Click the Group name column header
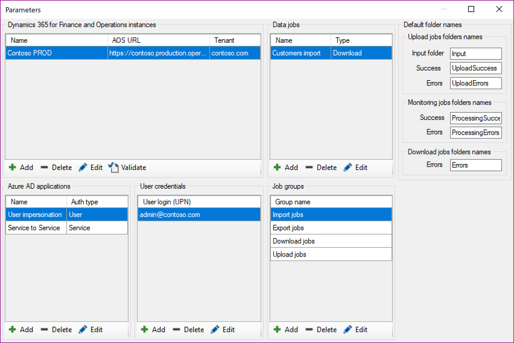Viewport: 514px width, 343px height. click(331, 202)
